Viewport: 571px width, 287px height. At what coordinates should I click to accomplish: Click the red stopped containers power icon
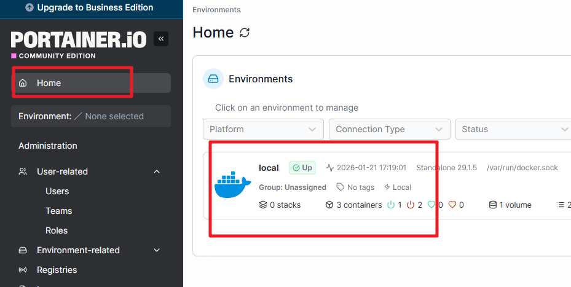[x=411, y=205]
